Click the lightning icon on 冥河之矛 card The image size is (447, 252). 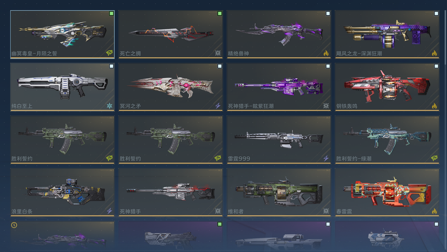tap(218, 106)
